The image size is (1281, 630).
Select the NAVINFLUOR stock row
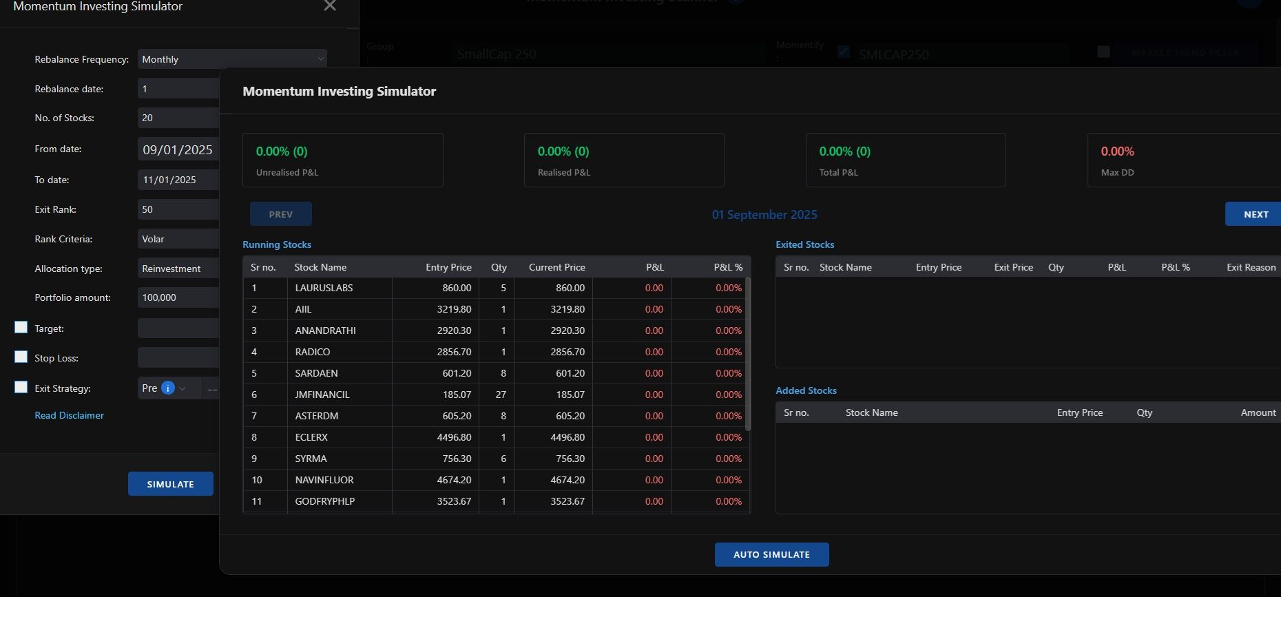[324, 480]
